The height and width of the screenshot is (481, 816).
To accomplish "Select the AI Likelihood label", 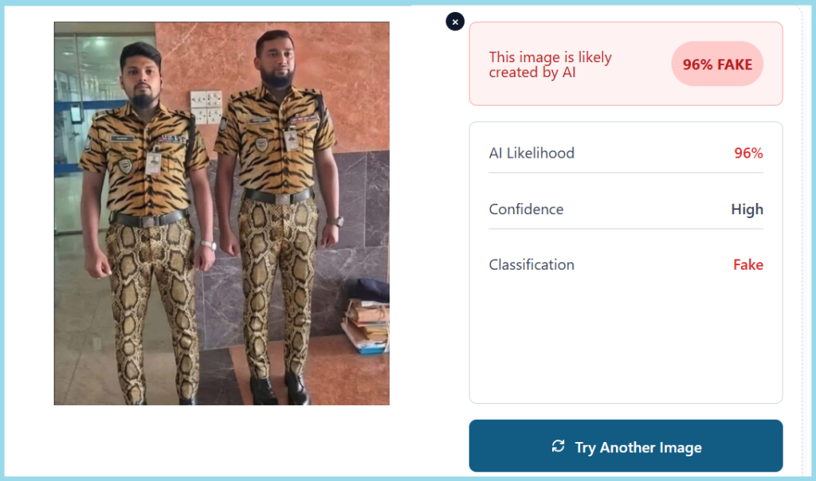I will 532,153.
